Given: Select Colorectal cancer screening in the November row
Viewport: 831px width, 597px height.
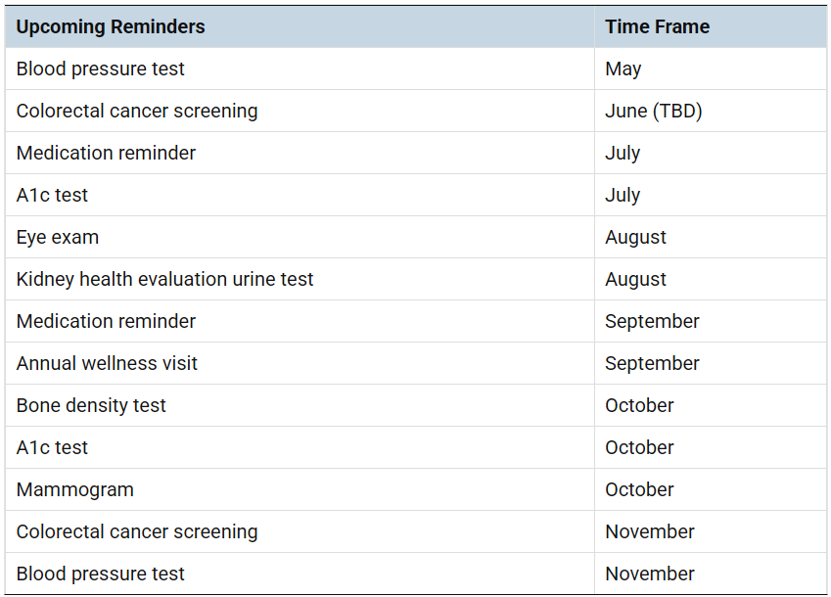Looking at the screenshot, I should (137, 531).
